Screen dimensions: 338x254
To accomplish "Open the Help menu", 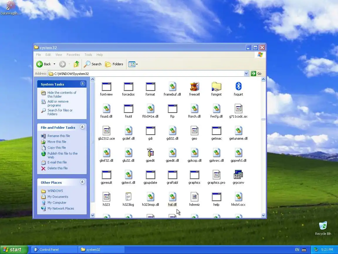I will point(99,55).
